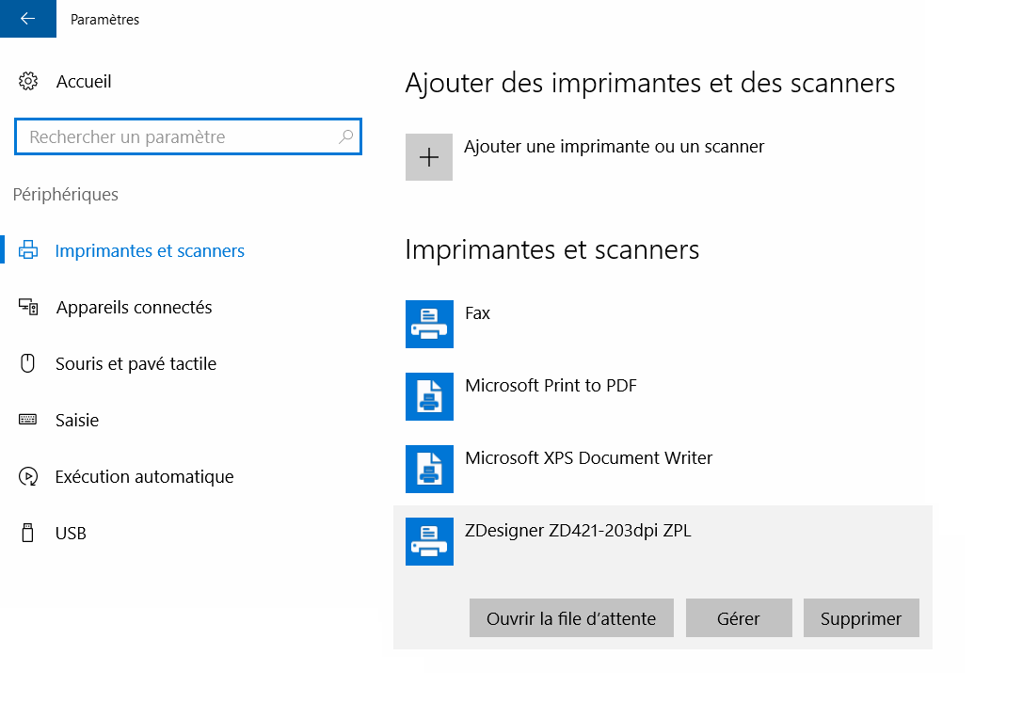Click the USB drive icon in sidebar
The image size is (1022, 703).
28,534
